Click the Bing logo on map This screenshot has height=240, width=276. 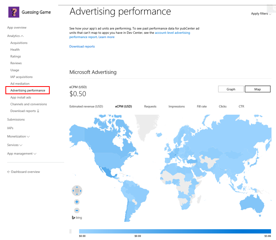(x=77, y=218)
